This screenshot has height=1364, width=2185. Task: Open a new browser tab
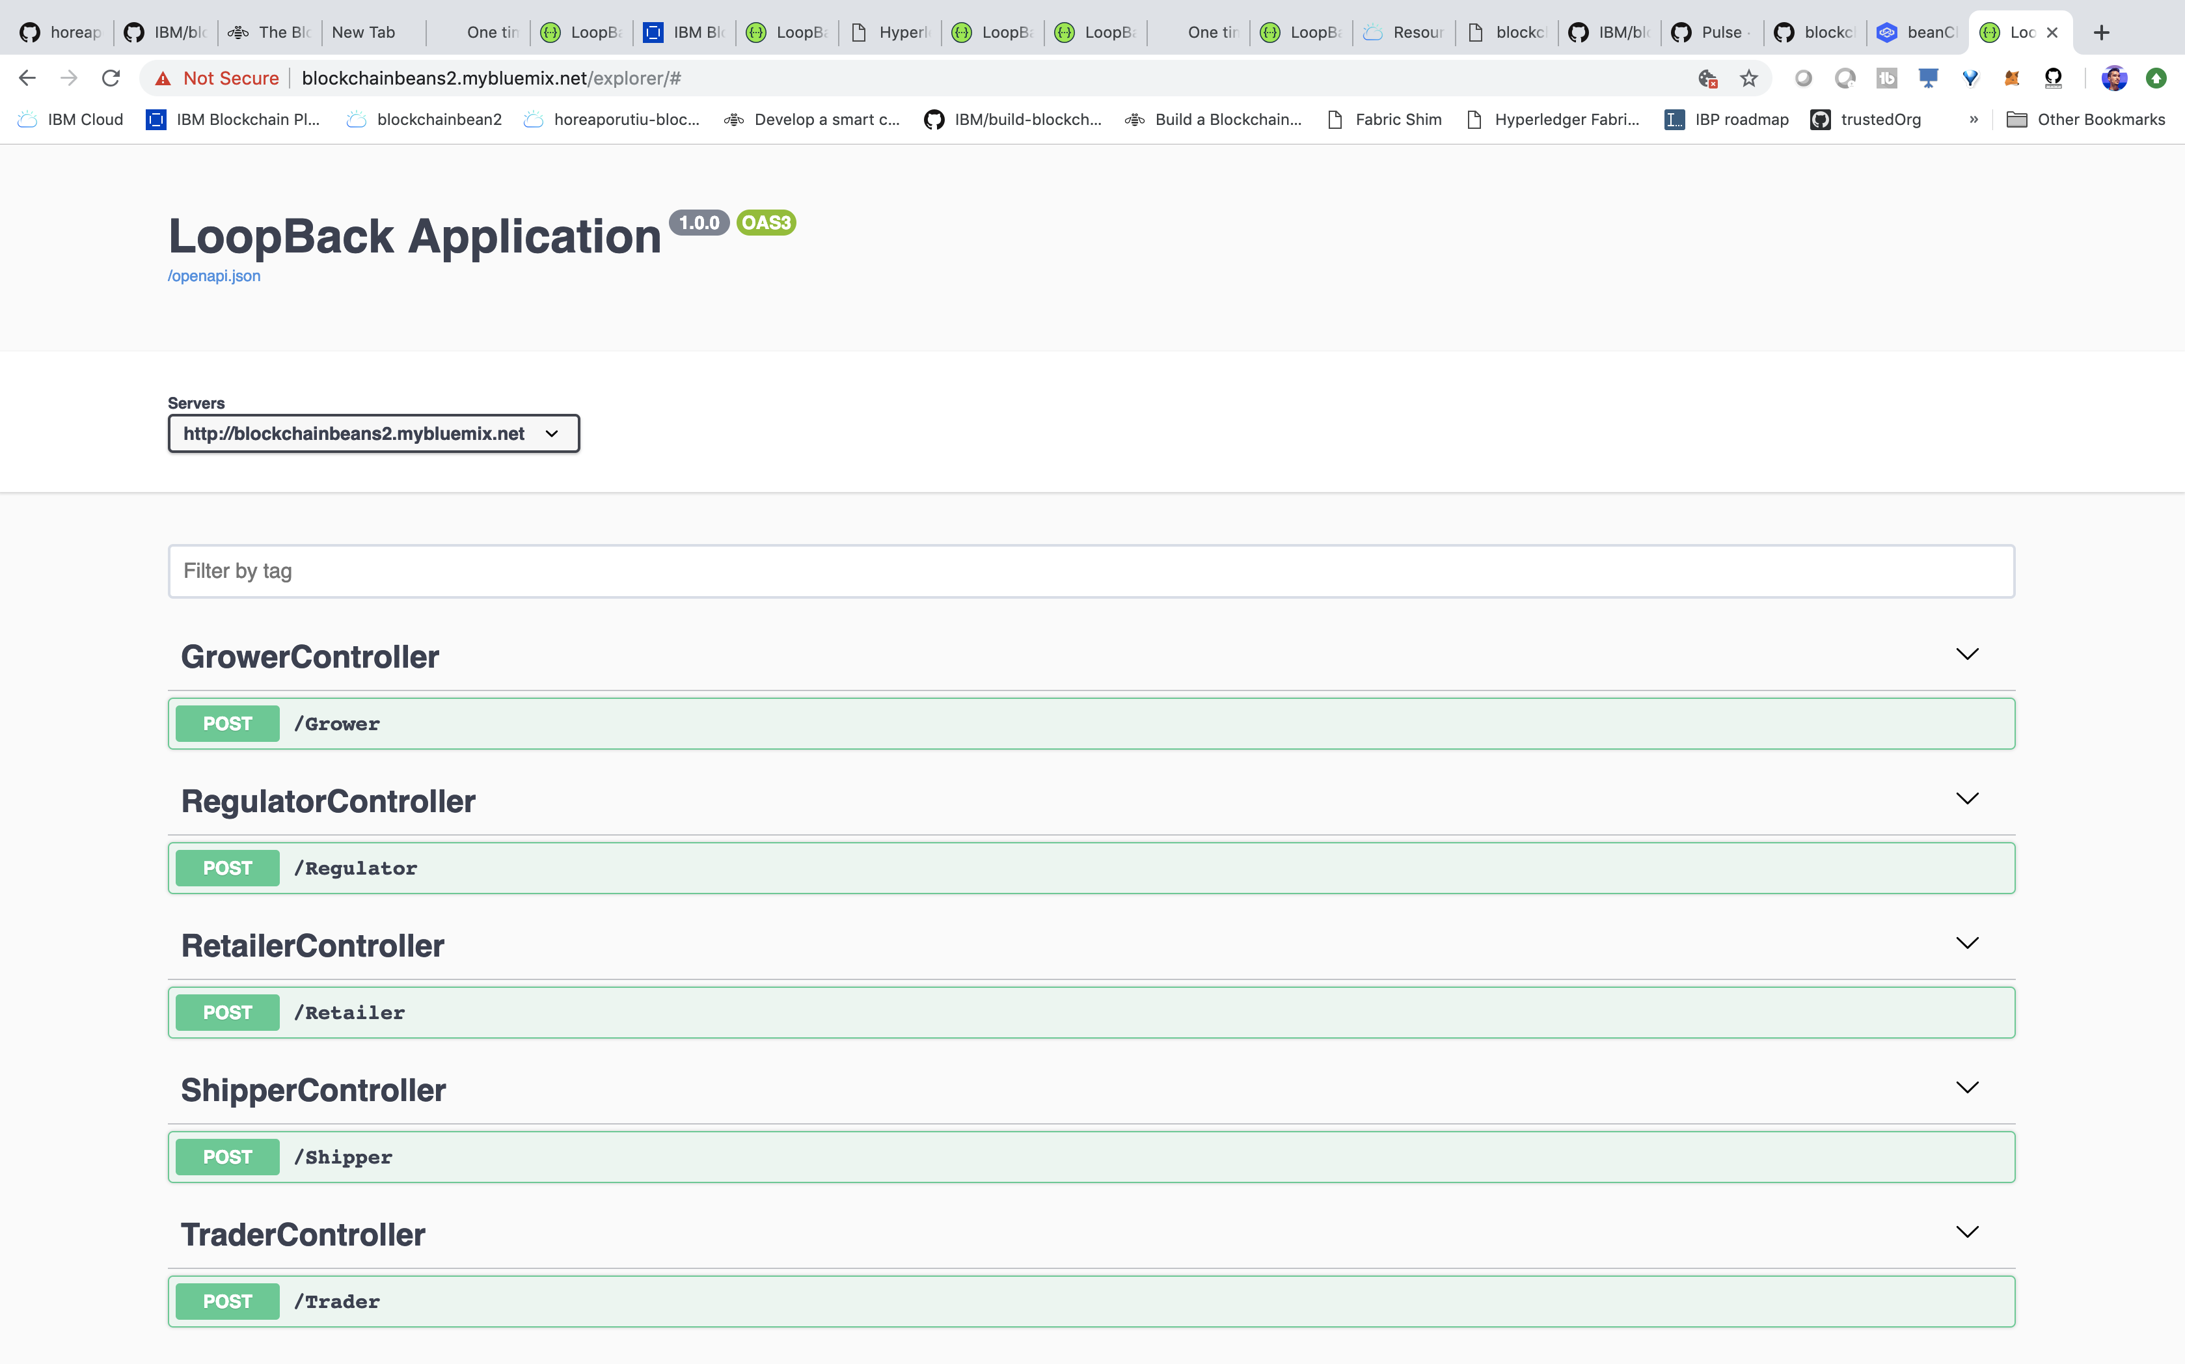coord(2101,33)
